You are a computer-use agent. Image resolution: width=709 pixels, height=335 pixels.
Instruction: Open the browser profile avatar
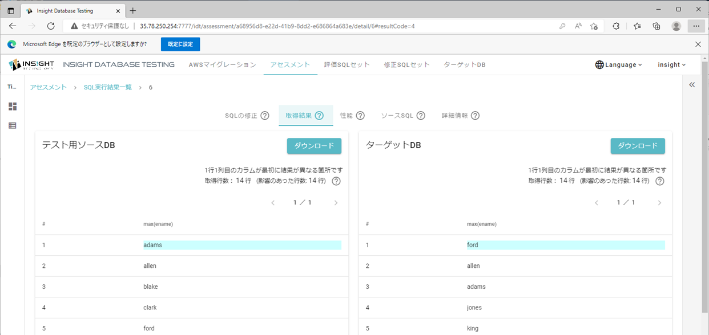(x=676, y=26)
